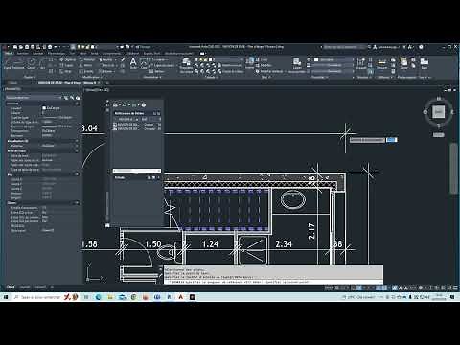Expand the Calques panel flyout
This screenshot has height=345, width=460.
[211, 77]
